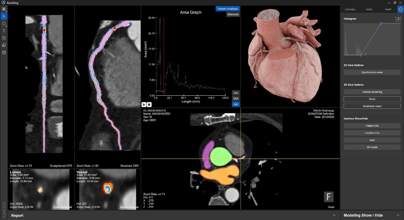Image resolution: width=404 pixels, height=220 pixels.
Task: Expand the Modeling Show / Hide panel
Action: point(397,215)
